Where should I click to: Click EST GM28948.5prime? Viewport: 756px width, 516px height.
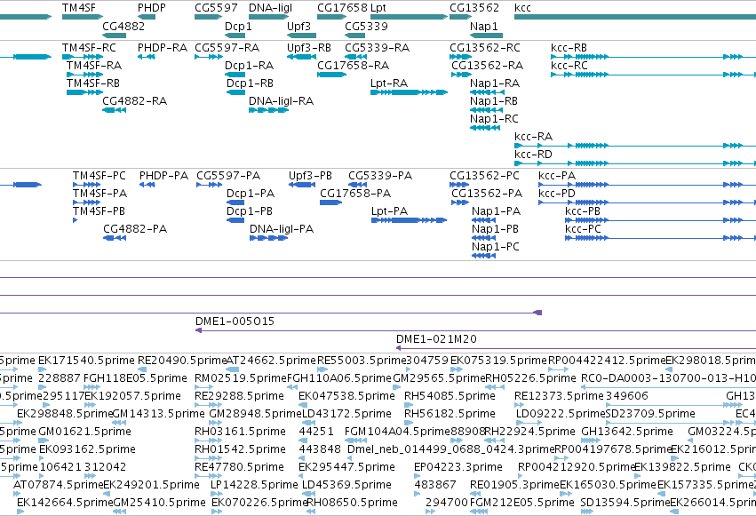[x=255, y=414]
